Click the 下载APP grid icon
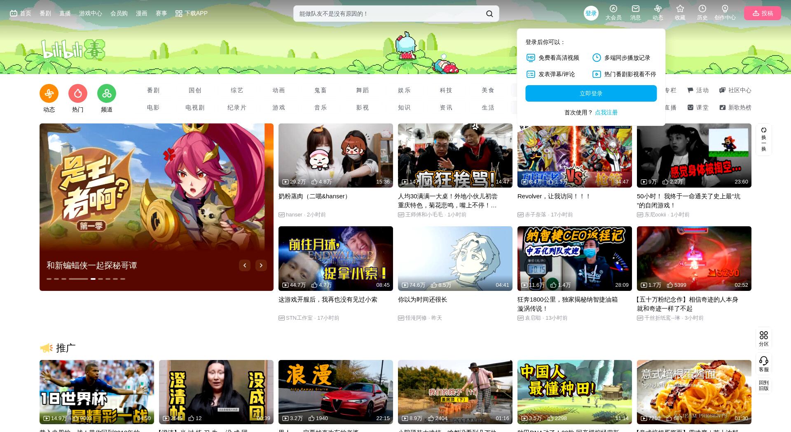Screen dimensions: 791x432 [x=179, y=14]
